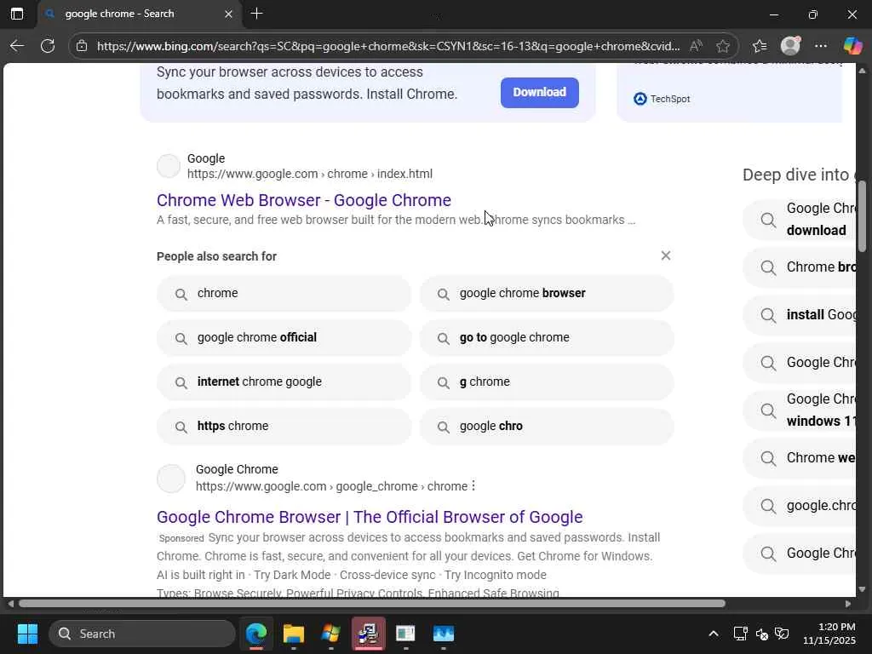Open Deep dive 'Chrome bro...' suggestion

[x=800, y=267]
